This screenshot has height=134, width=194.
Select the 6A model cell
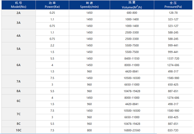pos(18,65)
